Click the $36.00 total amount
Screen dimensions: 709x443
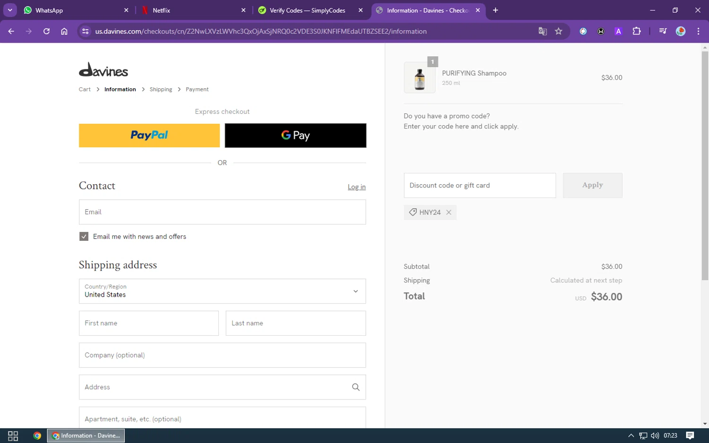[x=606, y=297]
